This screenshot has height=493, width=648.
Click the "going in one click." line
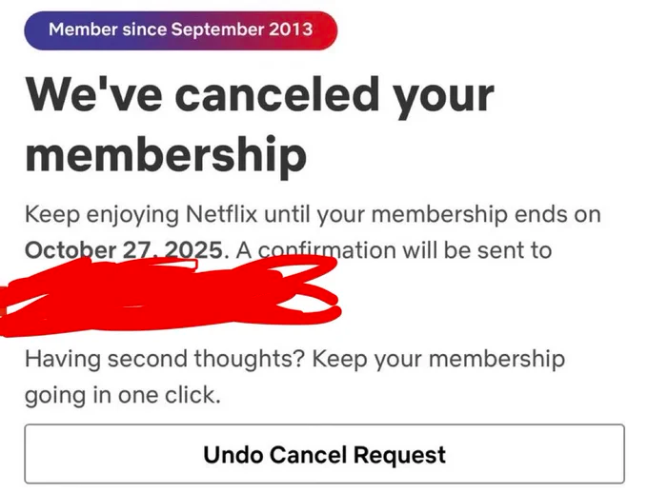point(122,394)
